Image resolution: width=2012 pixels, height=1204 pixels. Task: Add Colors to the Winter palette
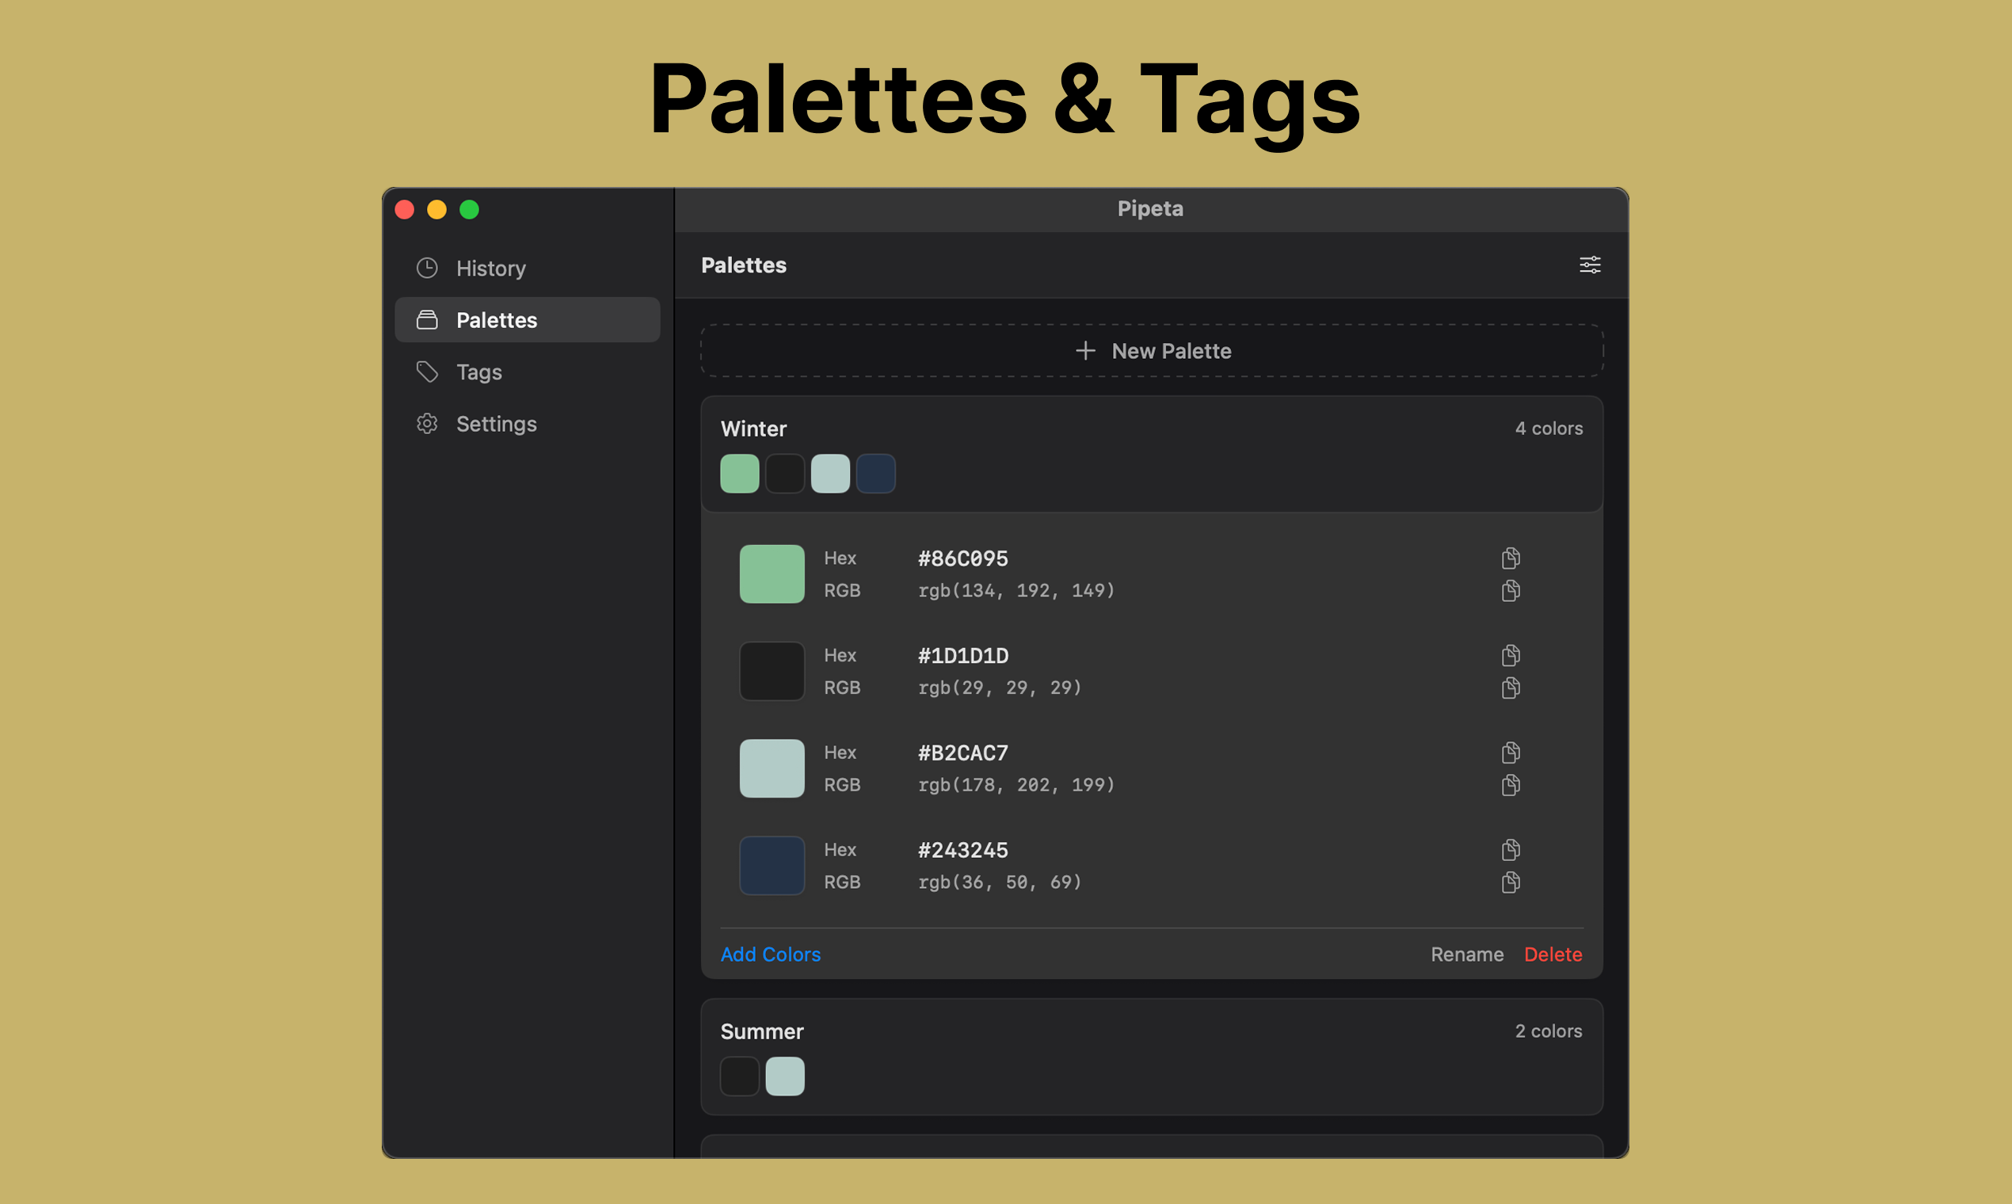pos(770,954)
